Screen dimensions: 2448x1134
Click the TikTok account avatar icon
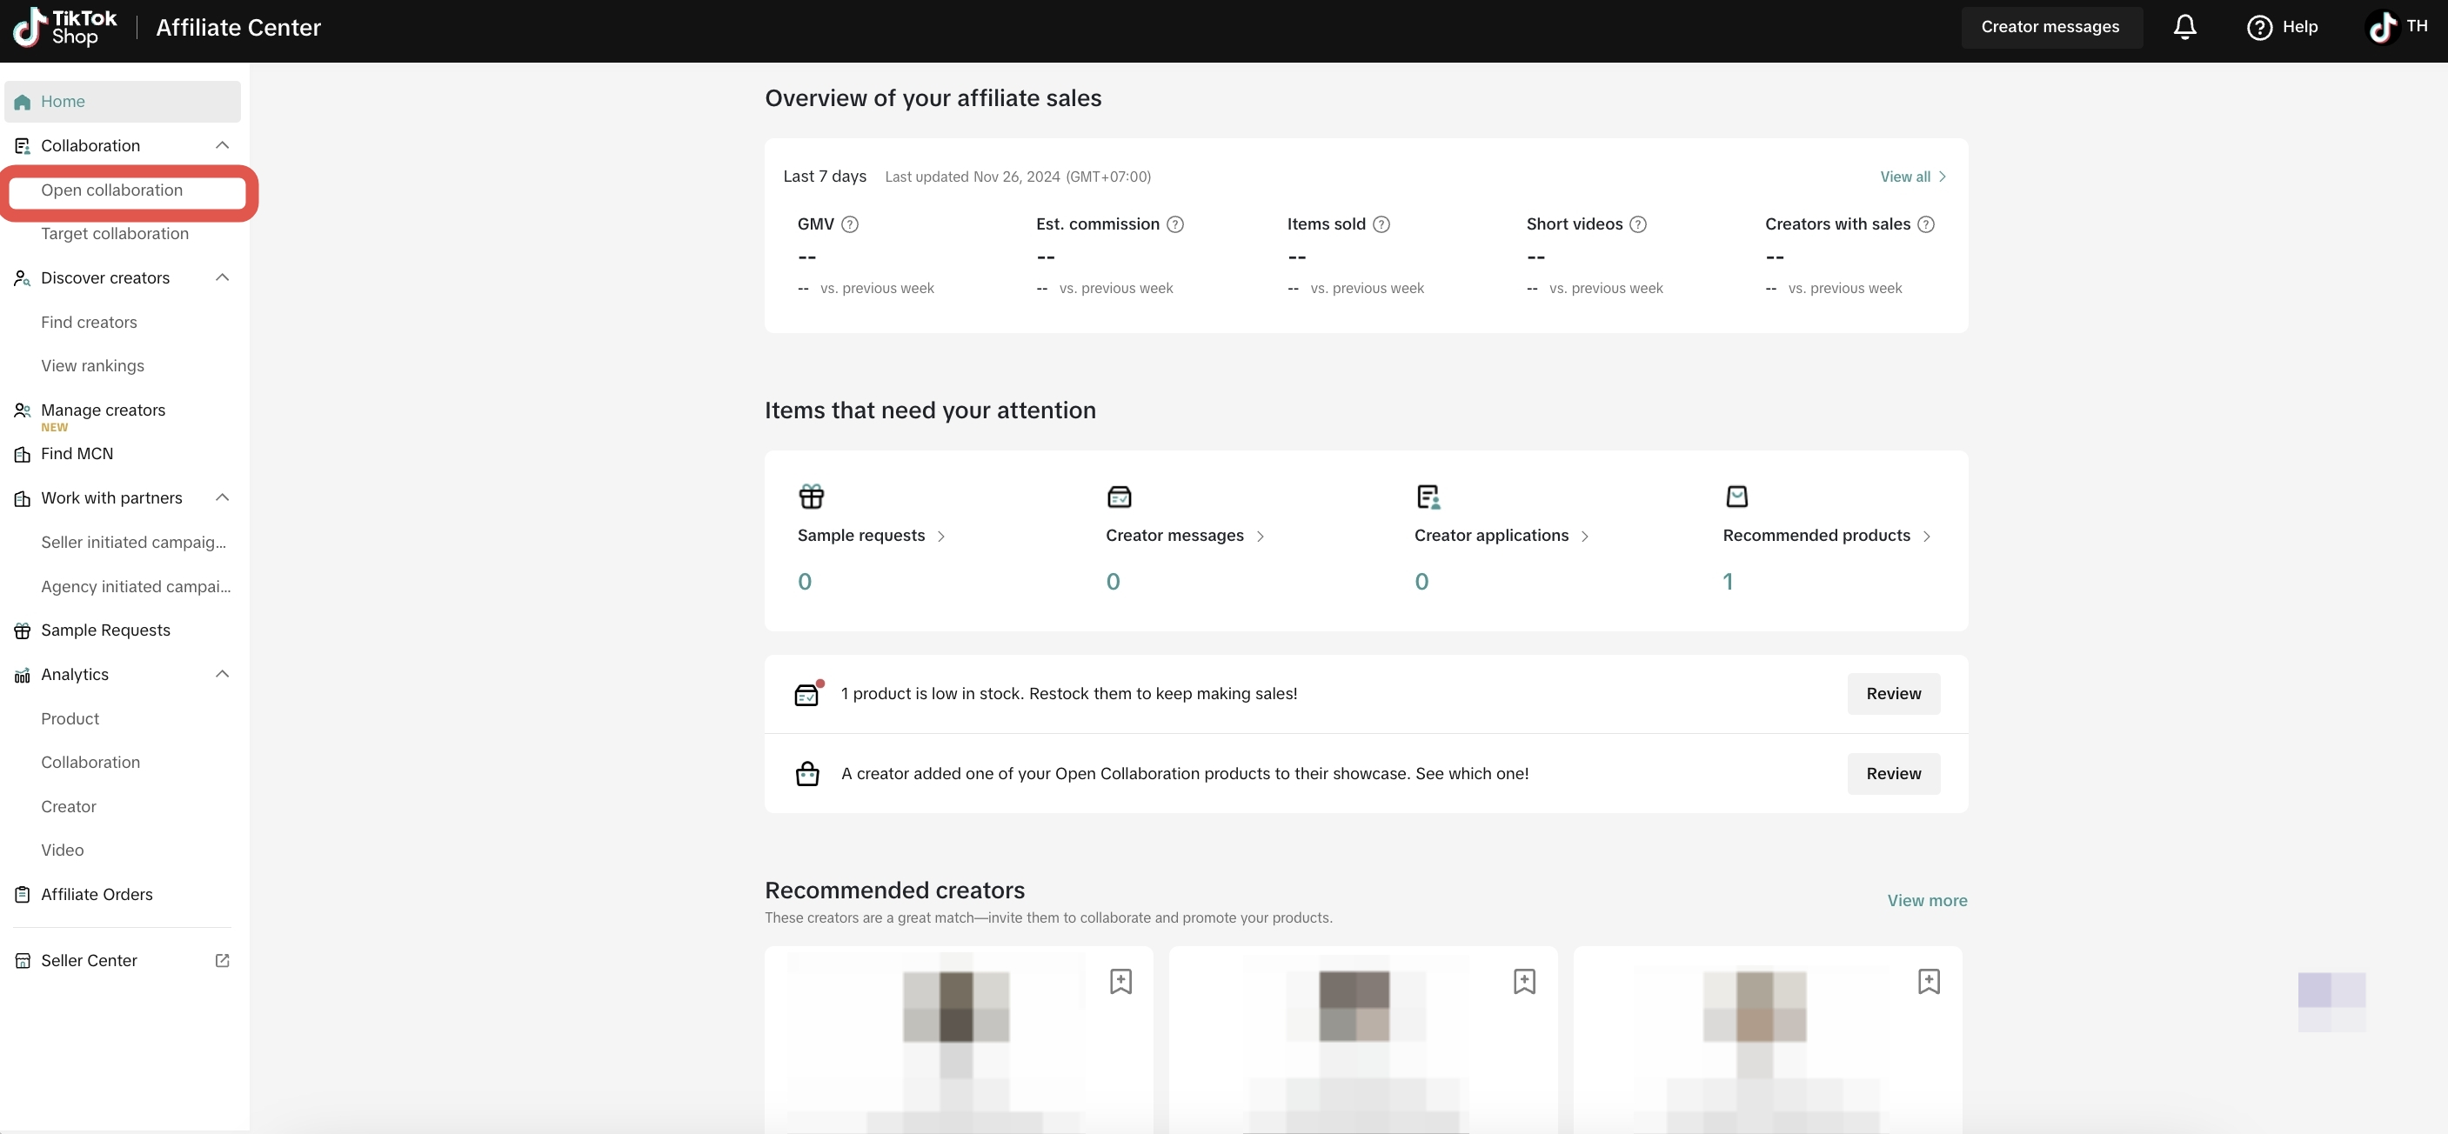(x=2382, y=27)
